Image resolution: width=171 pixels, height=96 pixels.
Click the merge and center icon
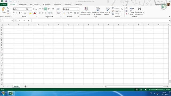[59, 13]
